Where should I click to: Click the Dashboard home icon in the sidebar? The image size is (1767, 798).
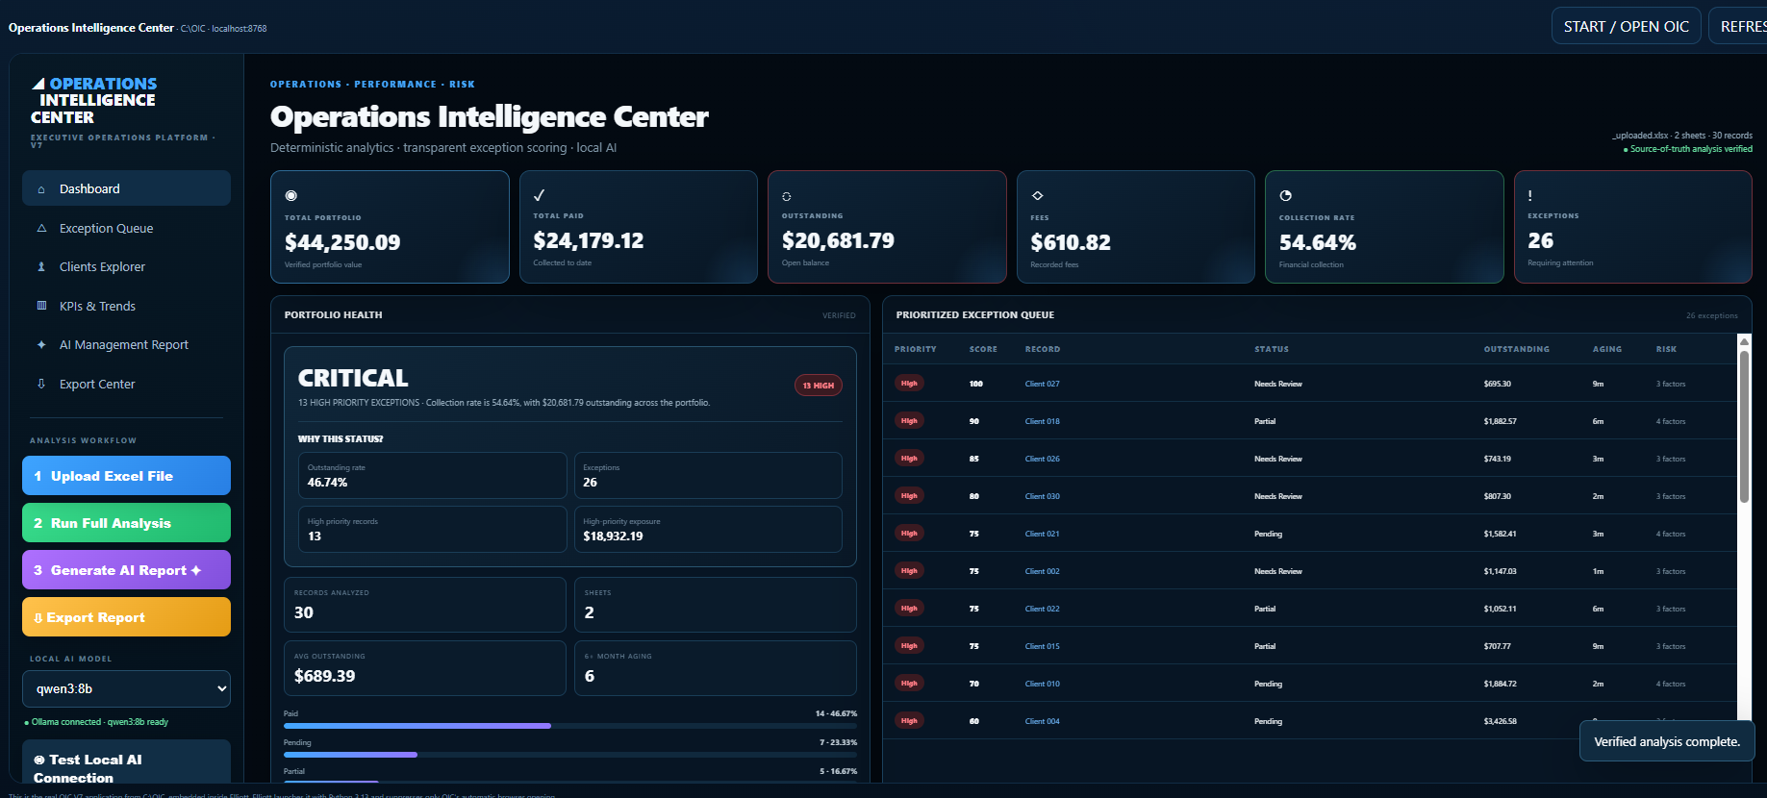41,189
